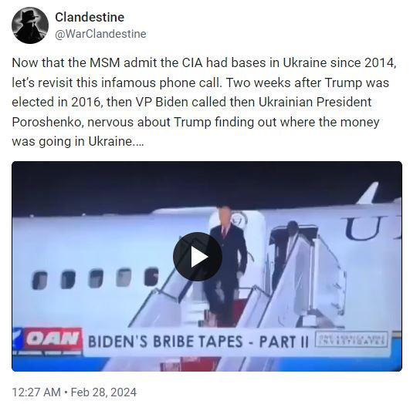Visit the @WarClandestine handle
Screen dimensions: 410x404
pos(100,34)
